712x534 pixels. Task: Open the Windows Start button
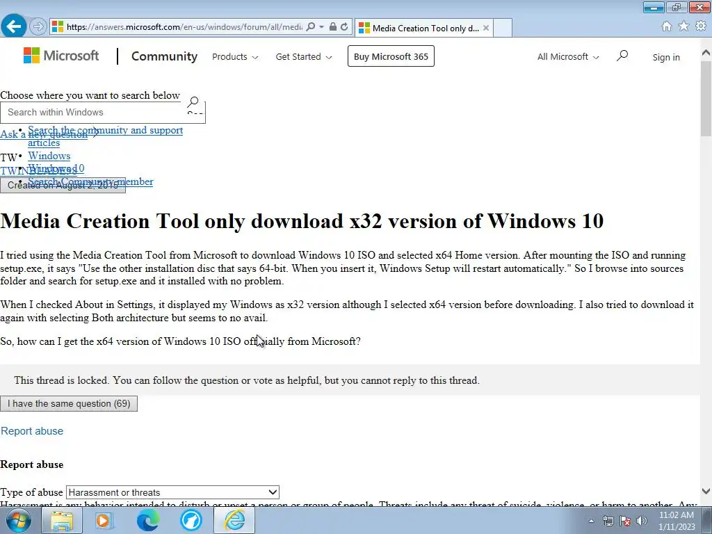coord(19,520)
